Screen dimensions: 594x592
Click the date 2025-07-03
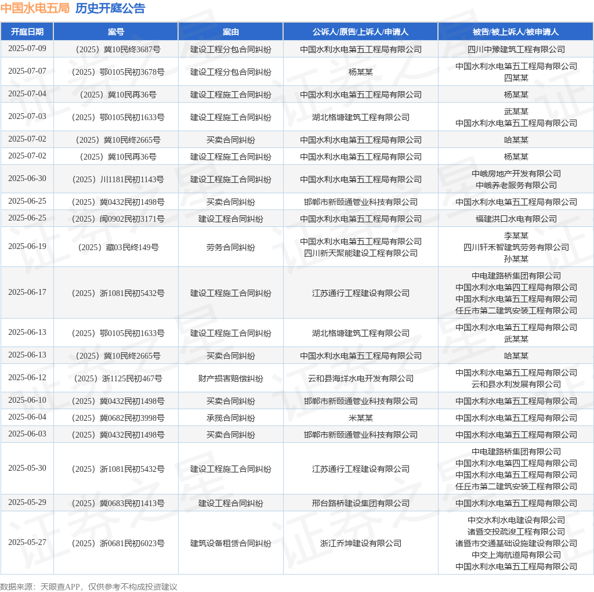pos(27,116)
